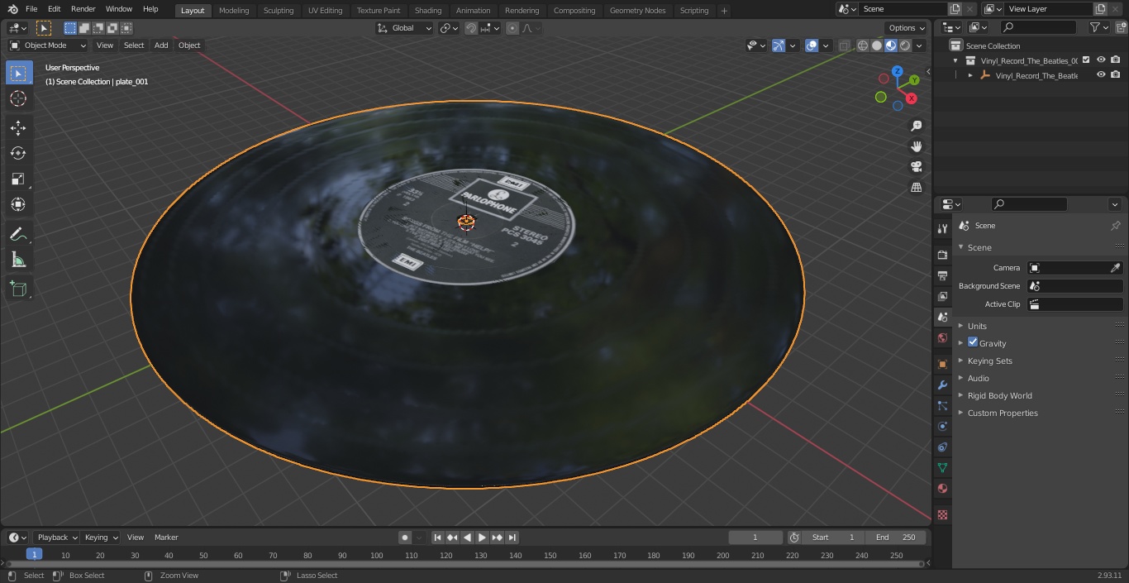Open the Output properties tab

tap(942, 275)
